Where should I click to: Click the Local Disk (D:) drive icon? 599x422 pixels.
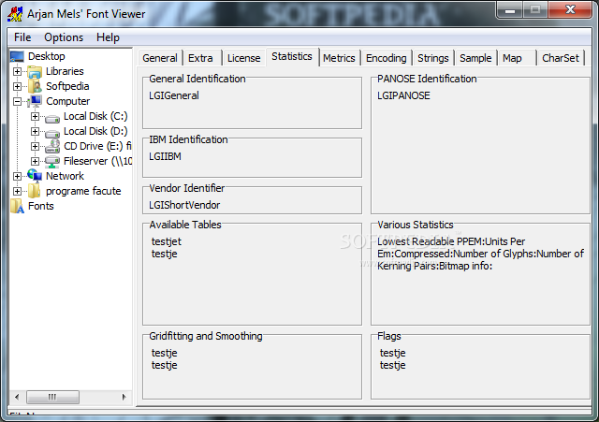tap(52, 133)
